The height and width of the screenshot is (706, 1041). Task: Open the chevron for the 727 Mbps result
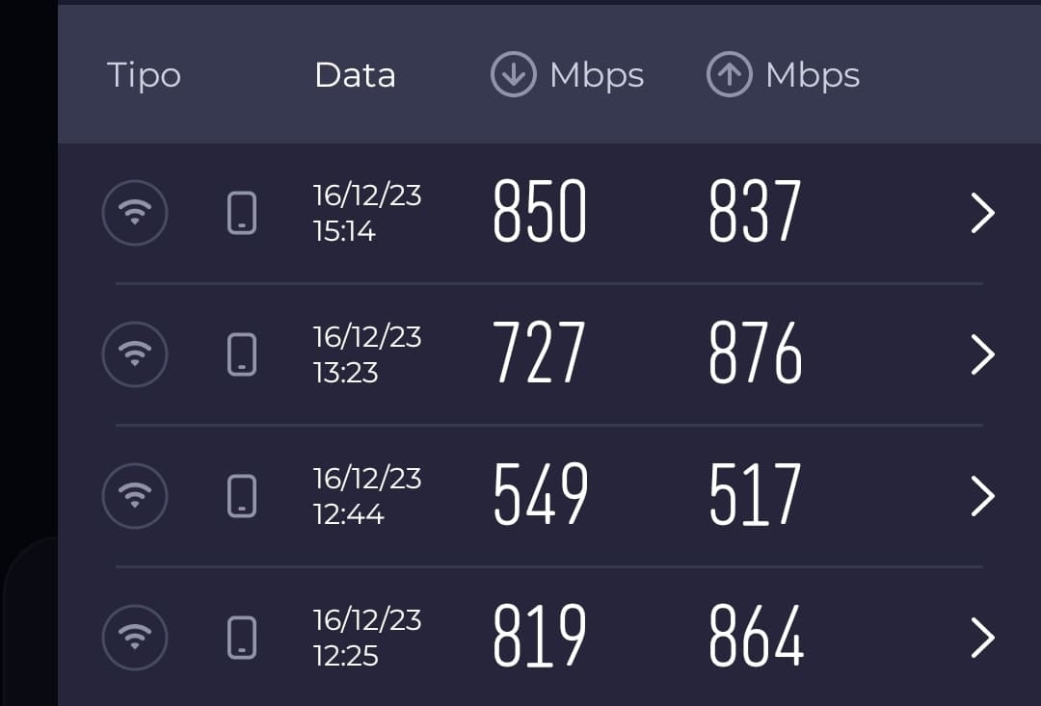point(982,354)
